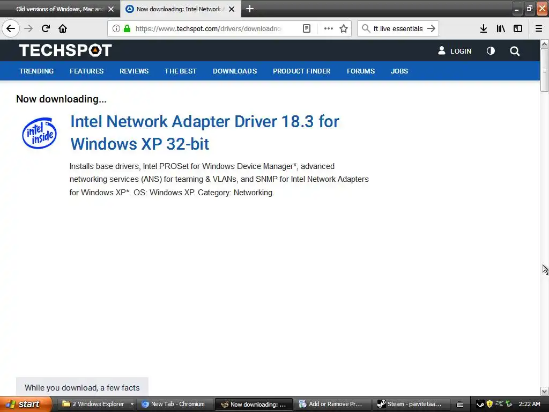Image resolution: width=549 pixels, height=412 pixels.
Task: Go back with the browser back arrow
Action: (11, 28)
